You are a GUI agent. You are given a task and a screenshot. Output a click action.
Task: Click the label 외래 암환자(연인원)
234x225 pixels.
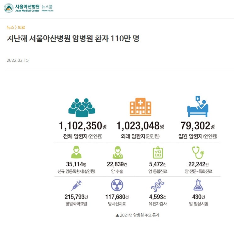(x=140, y=136)
